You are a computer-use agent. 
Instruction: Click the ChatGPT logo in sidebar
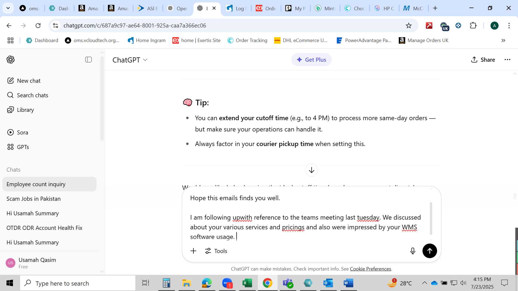coord(11,60)
